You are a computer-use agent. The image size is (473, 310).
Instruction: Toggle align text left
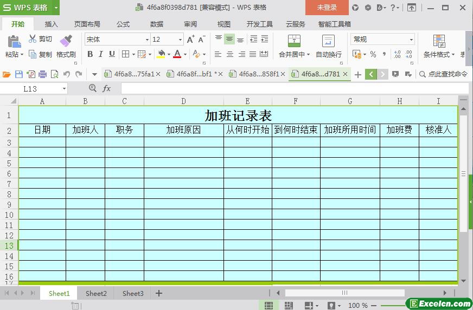tap(218, 54)
